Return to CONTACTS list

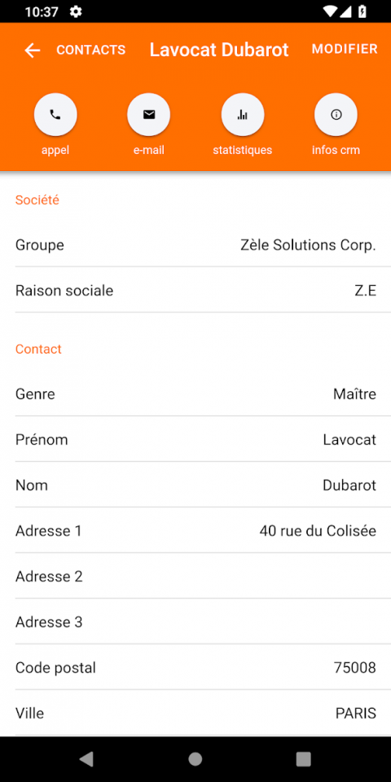click(x=90, y=50)
